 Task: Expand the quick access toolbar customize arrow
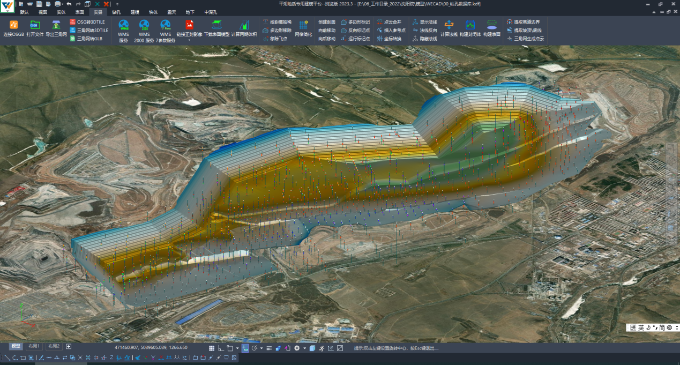click(x=117, y=4)
